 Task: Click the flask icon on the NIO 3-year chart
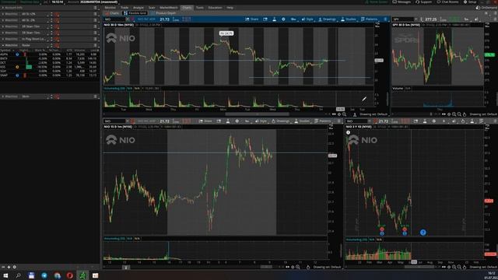click(425, 121)
